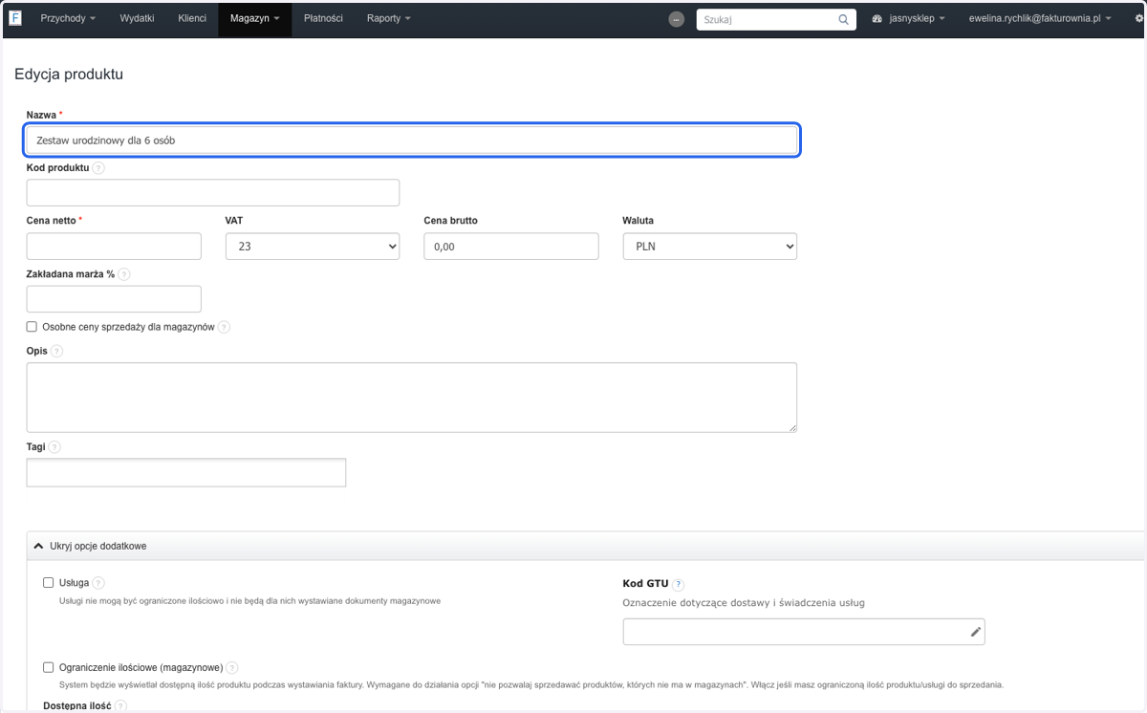Open the Przychody dropdown menu

[x=68, y=18]
